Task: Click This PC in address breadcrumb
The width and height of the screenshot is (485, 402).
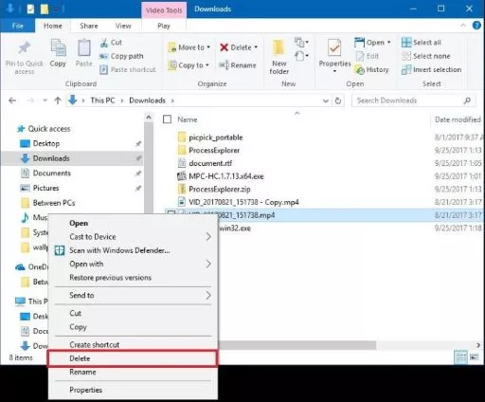Action: pyautogui.click(x=102, y=100)
